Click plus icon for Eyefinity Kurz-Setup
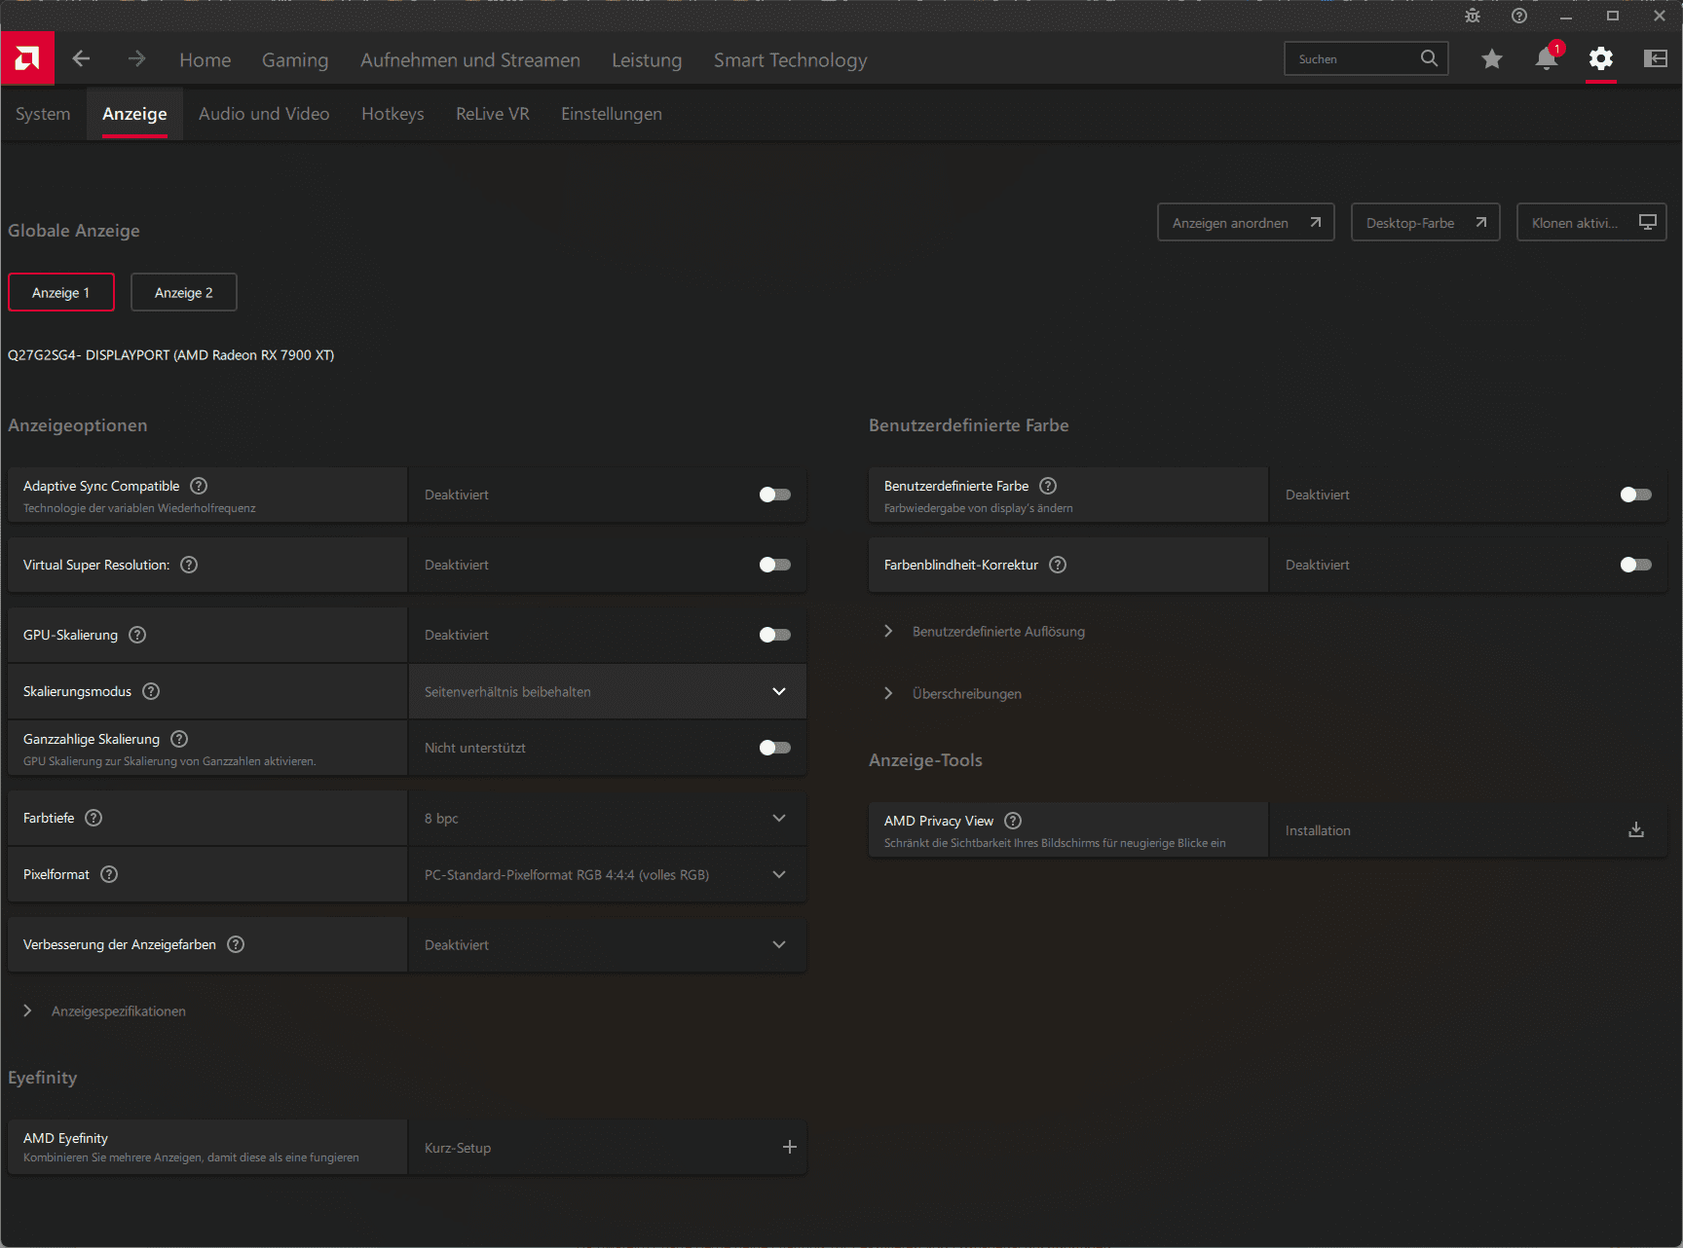Viewport: 1683px width, 1248px height. tap(790, 1147)
